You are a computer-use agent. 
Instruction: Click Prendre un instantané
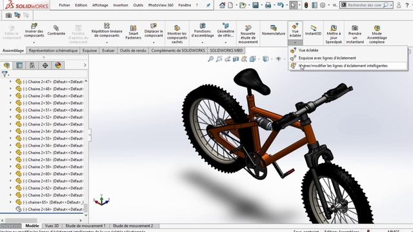click(x=355, y=34)
